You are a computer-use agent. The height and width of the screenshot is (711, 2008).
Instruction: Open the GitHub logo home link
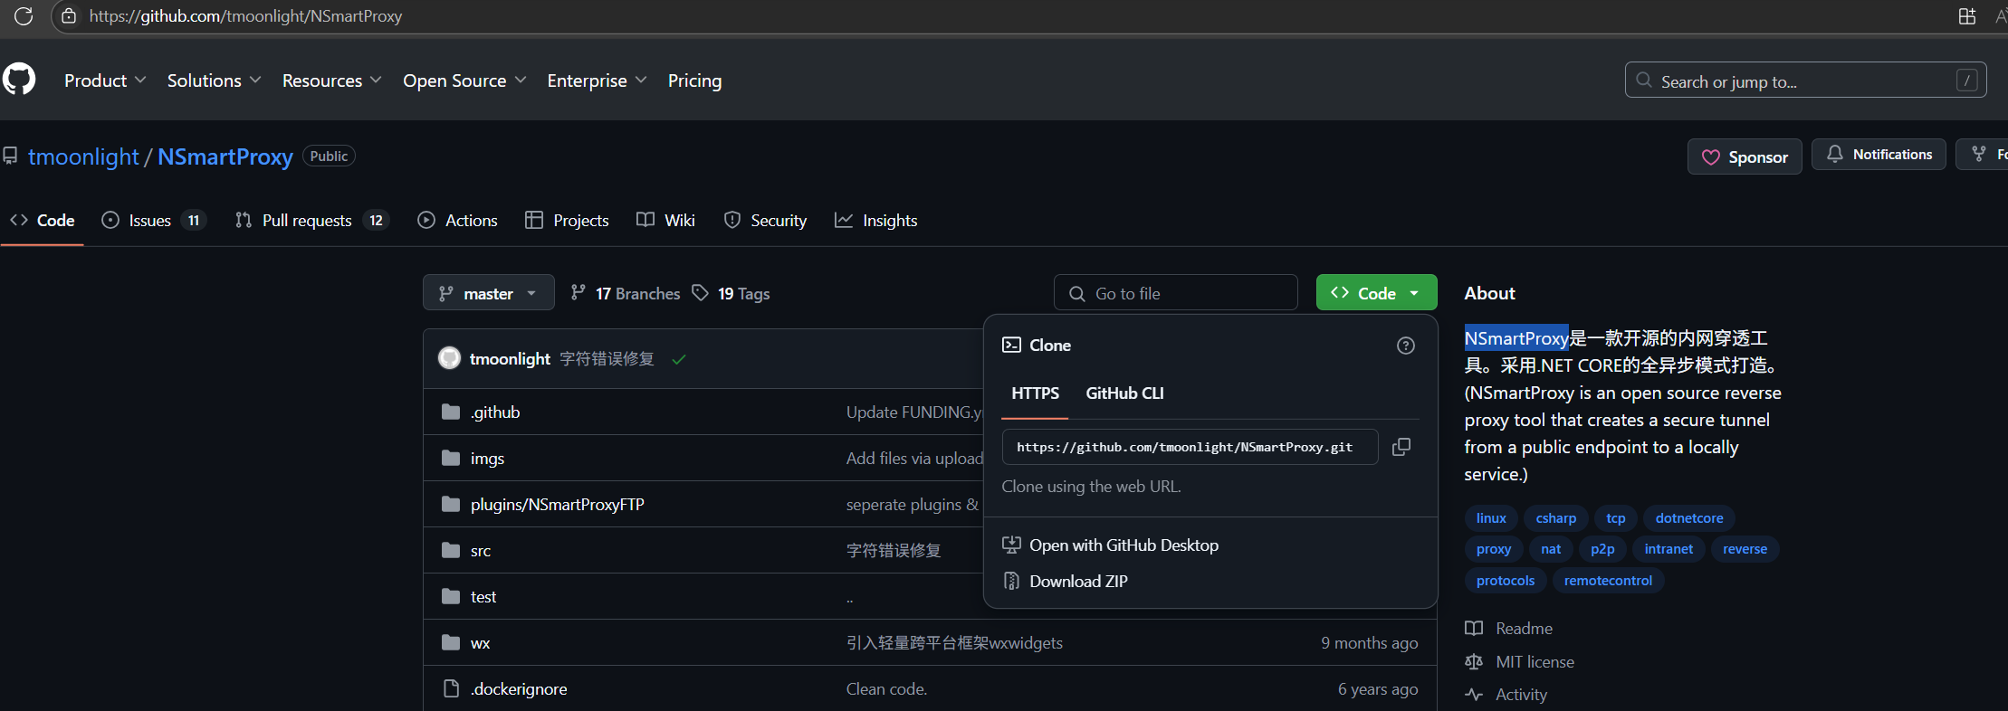coord(19,80)
